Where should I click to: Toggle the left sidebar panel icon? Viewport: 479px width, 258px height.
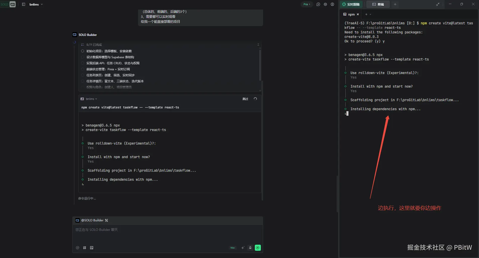click(24, 4)
